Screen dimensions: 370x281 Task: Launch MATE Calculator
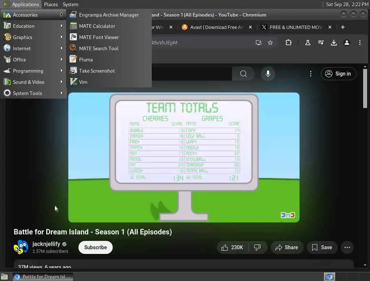(x=109, y=26)
